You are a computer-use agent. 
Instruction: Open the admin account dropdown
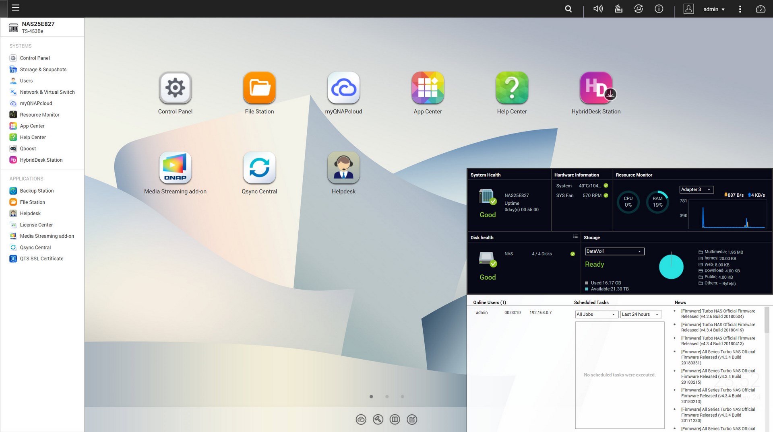coord(714,9)
